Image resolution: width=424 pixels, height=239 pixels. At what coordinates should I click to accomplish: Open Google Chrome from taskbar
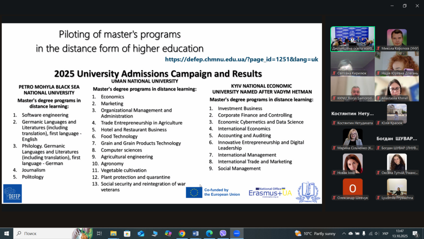182,233
